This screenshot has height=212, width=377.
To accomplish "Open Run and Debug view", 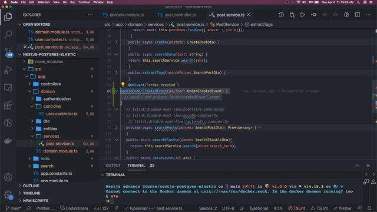I will coord(8,70).
